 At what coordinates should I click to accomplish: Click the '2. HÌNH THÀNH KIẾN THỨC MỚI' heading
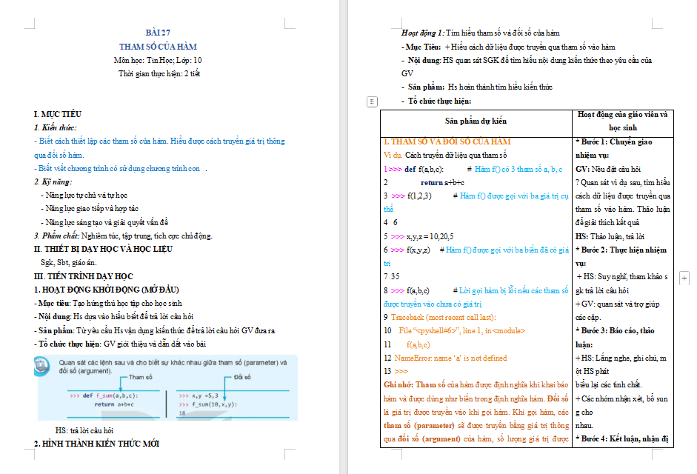[97, 444]
